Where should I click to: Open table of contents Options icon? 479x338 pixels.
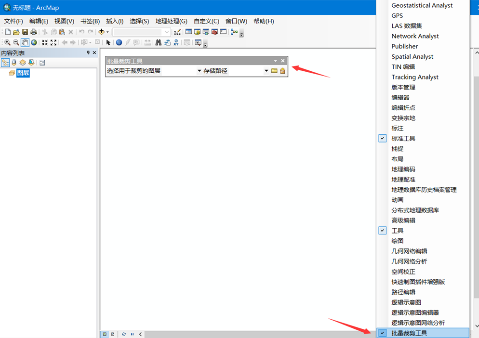pos(42,63)
